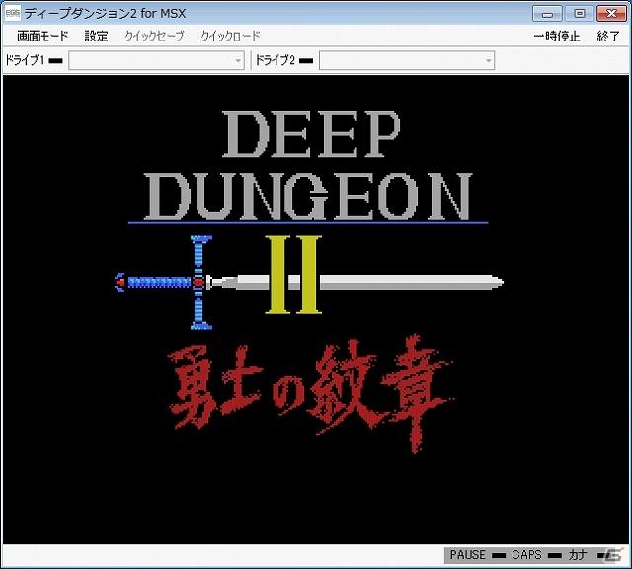Click the ドライブ2 label
The height and width of the screenshot is (569, 632).
pos(276,60)
